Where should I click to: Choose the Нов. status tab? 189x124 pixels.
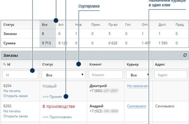79,24
